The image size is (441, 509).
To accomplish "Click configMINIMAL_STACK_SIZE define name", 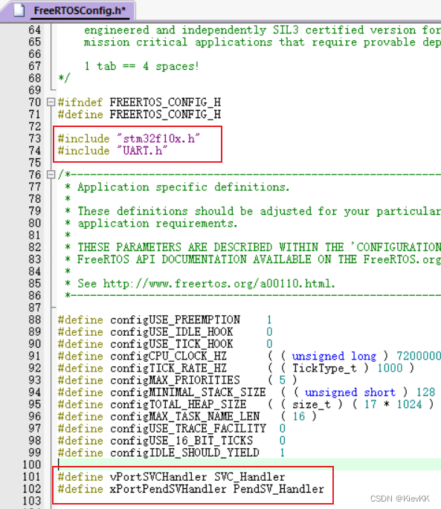I will pyautogui.click(x=188, y=392).
